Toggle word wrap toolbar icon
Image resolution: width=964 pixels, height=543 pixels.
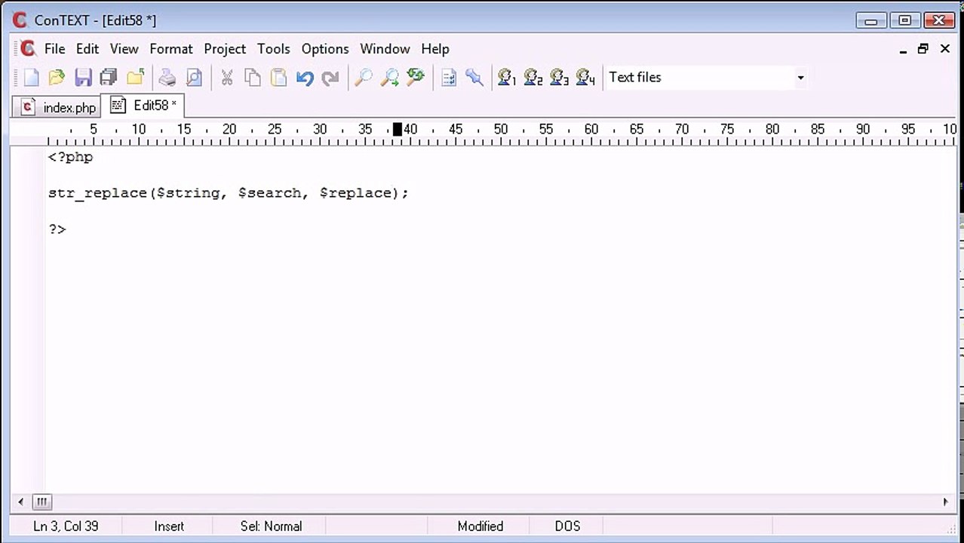pos(449,77)
